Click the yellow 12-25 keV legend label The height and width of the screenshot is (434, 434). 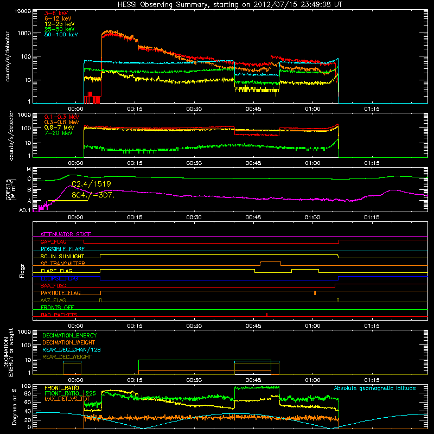60,24
